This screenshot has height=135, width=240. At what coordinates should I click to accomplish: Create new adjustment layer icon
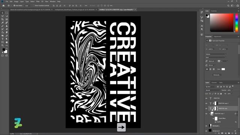pyautogui.click(x=226, y=133)
